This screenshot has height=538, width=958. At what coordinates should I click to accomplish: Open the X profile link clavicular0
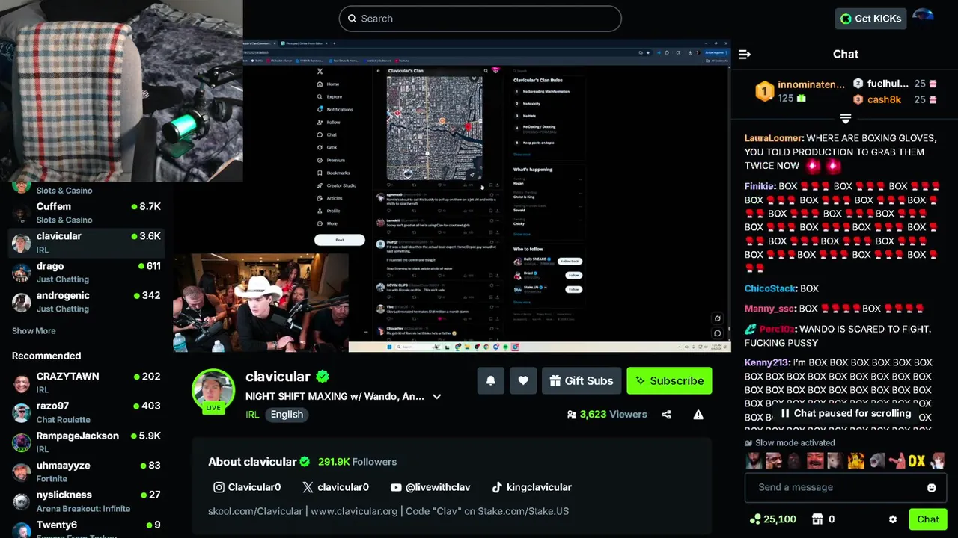pyautogui.click(x=335, y=487)
